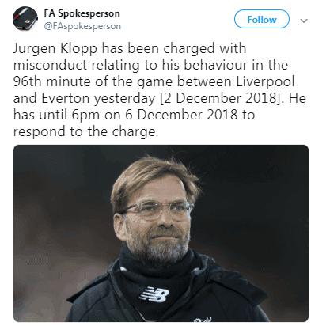The width and height of the screenshot is (311, 326).
Task: Visit the @FAspokesperson handle link
Action: tap(82, 26)
